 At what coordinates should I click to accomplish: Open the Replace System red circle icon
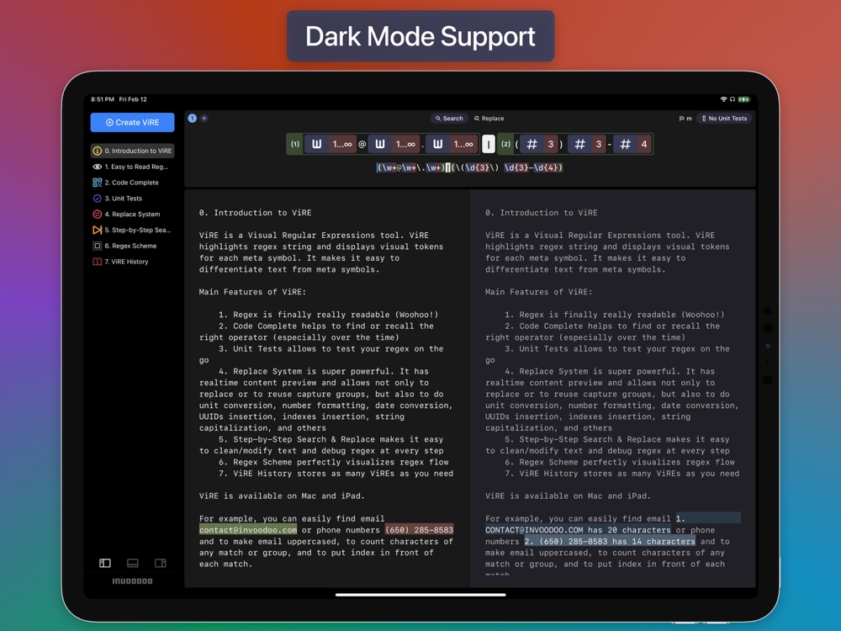tap(97, 214)
